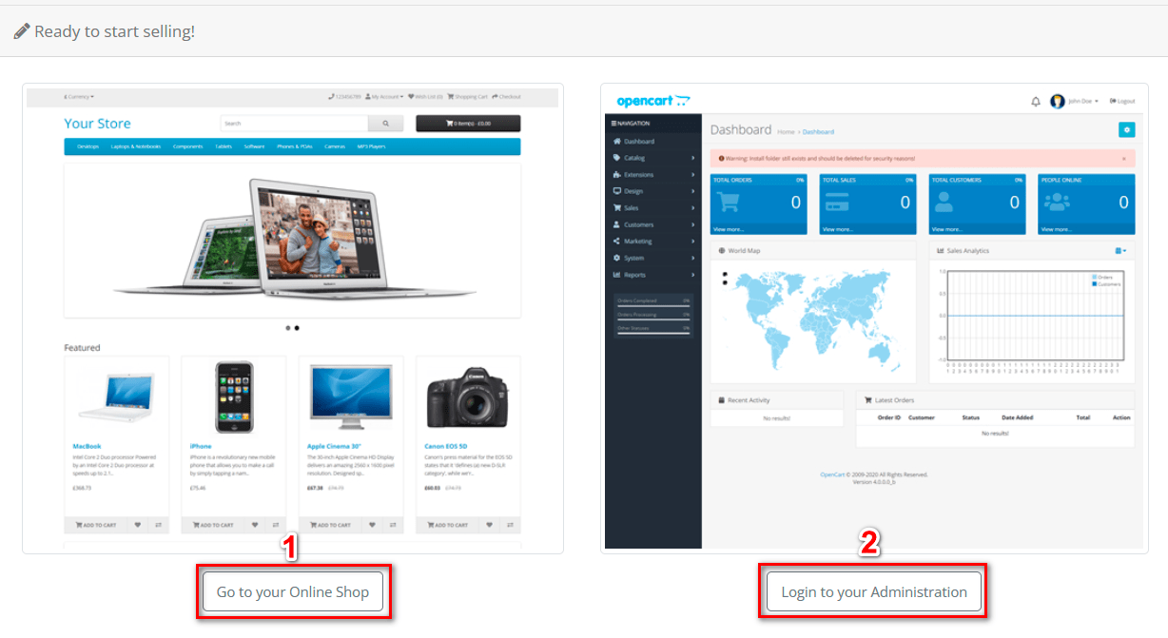Select the Catalog tag icon in the sidebar
The image size is (1168, 638).
pos(616,158)
